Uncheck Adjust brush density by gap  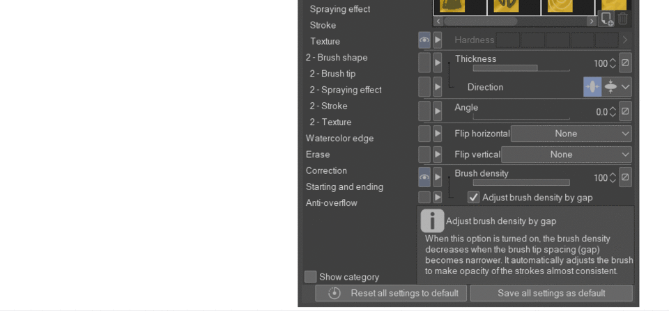pyautogui.click(x=474, y=198)
